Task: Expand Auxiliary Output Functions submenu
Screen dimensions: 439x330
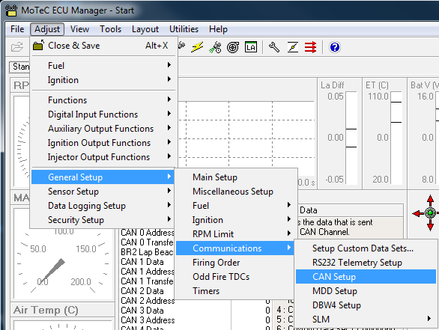Action: (103, 129)
